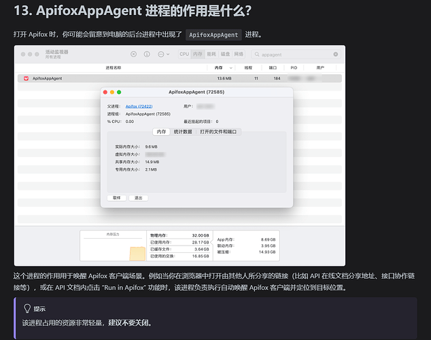Sort by 线程 column header
Viewport: 431px width, 340px height.
pos(248,67)
